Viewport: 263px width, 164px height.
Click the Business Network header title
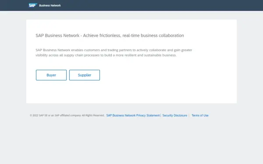tap(50, 6)
